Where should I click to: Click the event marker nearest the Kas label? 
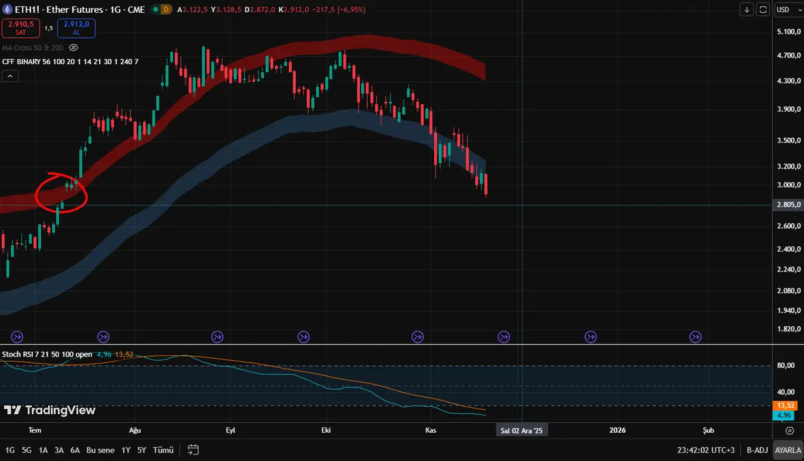click(x=417, y=337)
